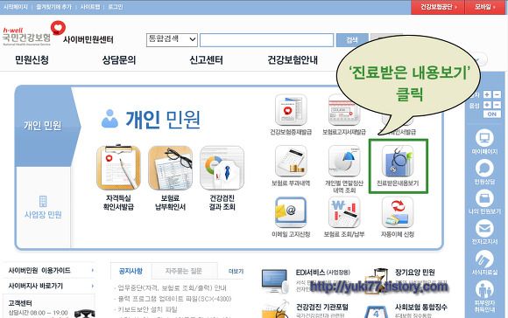The image size is (508, 318).
Task: Open 보험료 부과내역 calculator icon
Action: [291, 161]
